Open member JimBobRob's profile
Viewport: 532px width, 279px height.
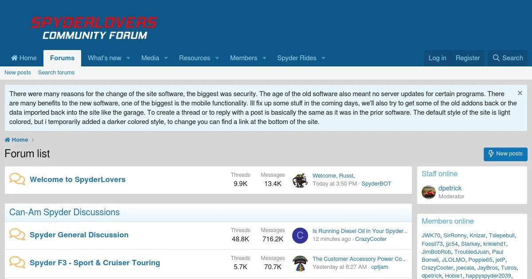coord(436,252)
